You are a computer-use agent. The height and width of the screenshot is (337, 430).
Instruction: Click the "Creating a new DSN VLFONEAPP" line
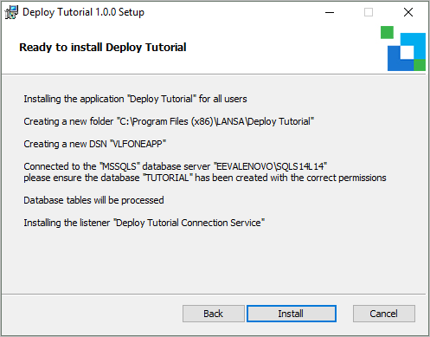(x=95, y=144)
